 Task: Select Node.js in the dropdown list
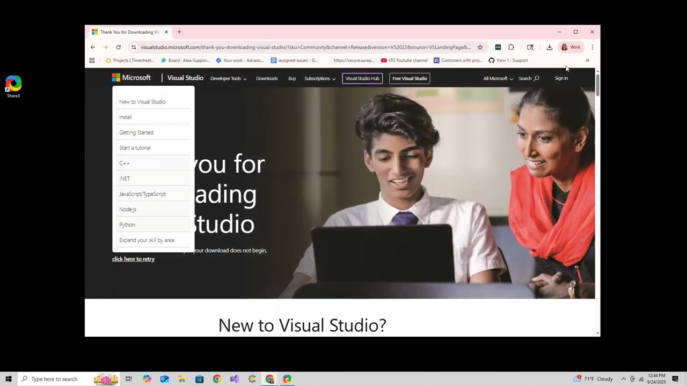click(x=154, y=209)
